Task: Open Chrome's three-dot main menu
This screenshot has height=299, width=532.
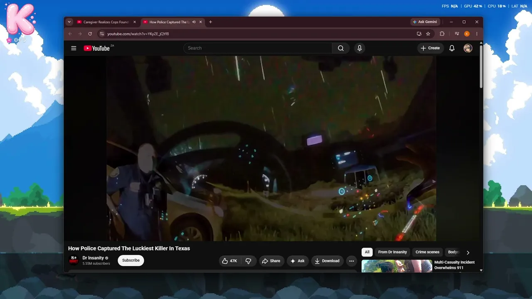Action: (477, 34)
